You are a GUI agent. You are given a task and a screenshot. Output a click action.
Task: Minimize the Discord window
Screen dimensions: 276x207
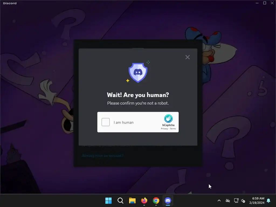pos(257,3)
